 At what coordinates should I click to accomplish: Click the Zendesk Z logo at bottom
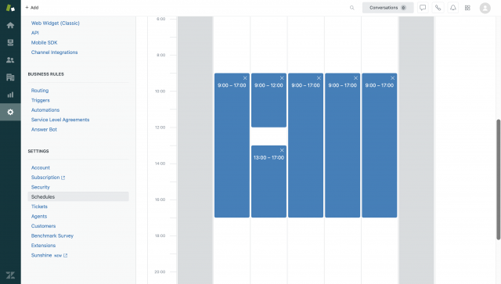tap(10, 275)
